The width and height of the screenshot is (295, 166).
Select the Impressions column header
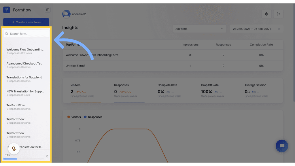(190, 44)
